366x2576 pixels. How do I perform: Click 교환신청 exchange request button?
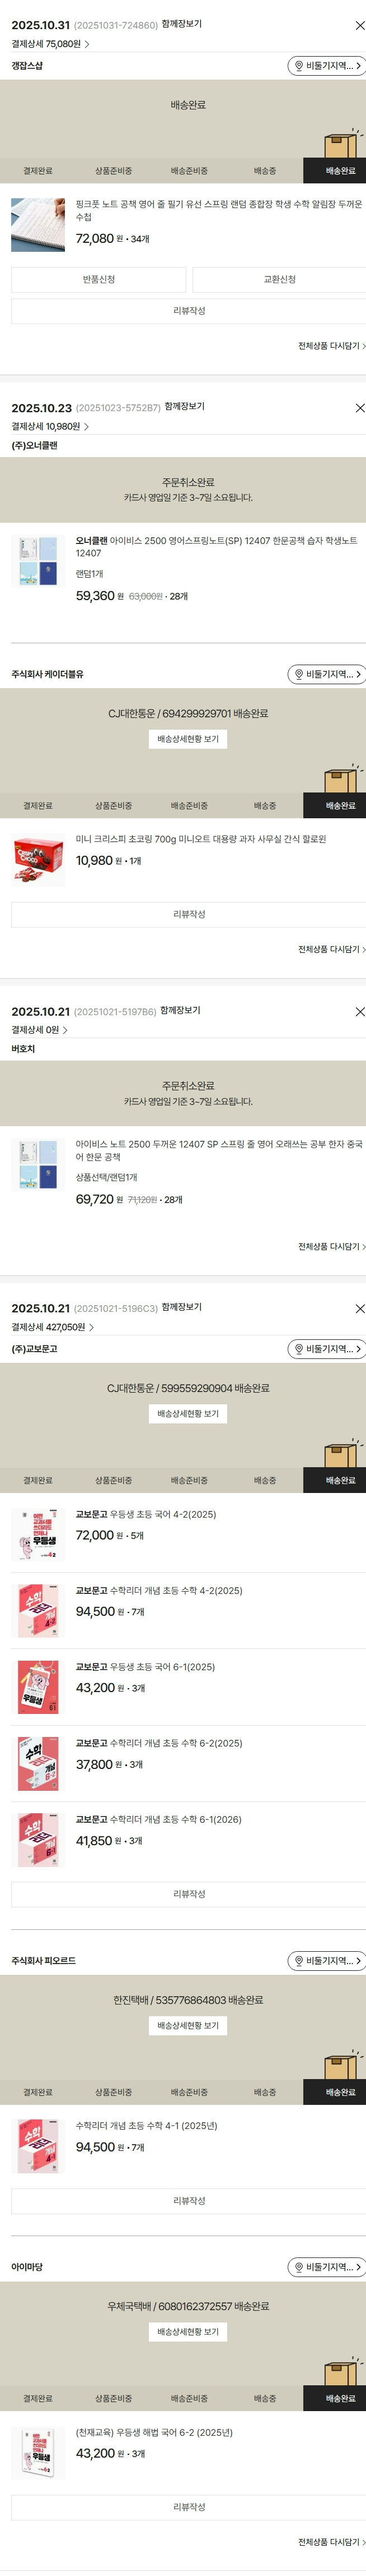click(x=279, y=279)
